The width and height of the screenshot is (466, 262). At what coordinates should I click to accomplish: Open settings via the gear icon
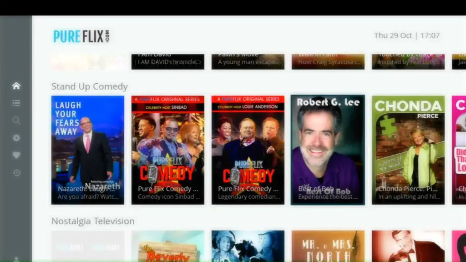pyautogui.click(x=16, y=138)
